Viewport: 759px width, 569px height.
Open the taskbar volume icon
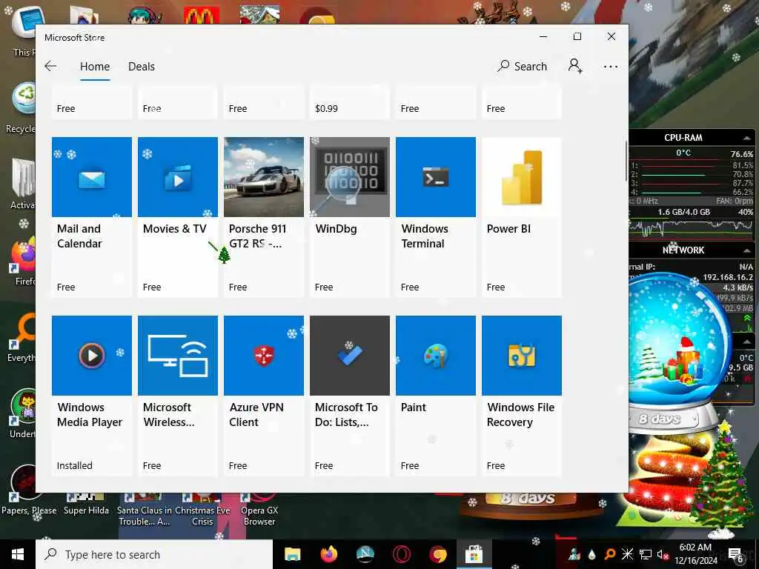point(662,554)
